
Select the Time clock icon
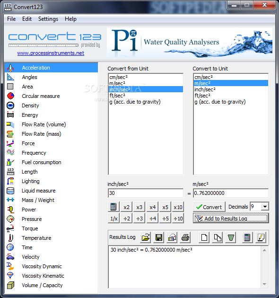(10, 247)
